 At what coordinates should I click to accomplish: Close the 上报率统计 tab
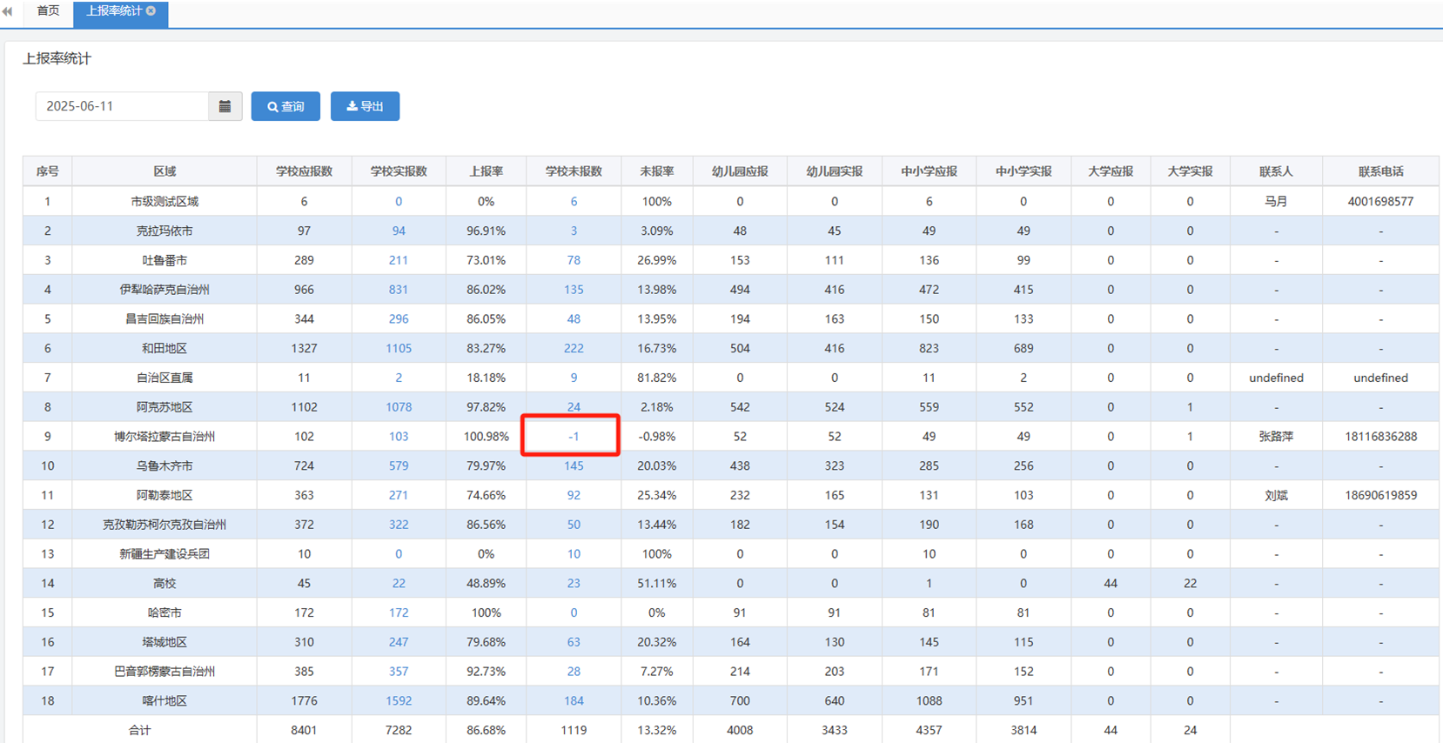pos(151,11)
